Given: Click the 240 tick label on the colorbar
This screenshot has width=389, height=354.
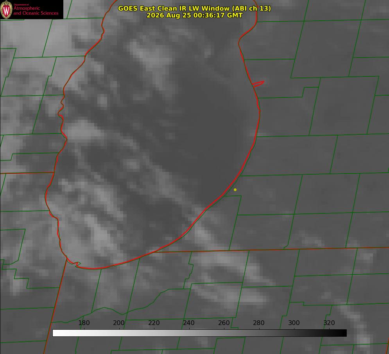Looking at the screenshot, I should click(x=189, y=323).
